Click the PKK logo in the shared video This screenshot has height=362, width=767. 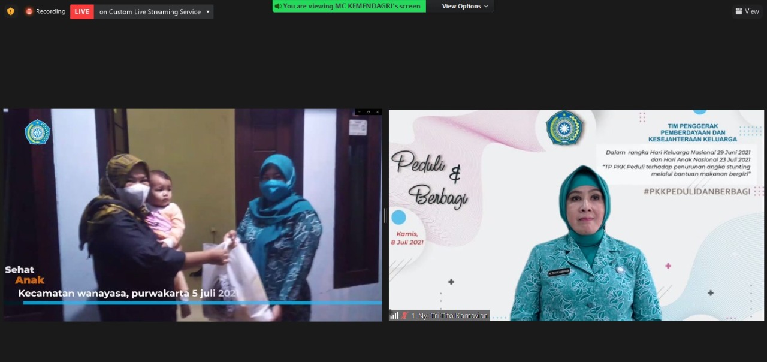37,132
